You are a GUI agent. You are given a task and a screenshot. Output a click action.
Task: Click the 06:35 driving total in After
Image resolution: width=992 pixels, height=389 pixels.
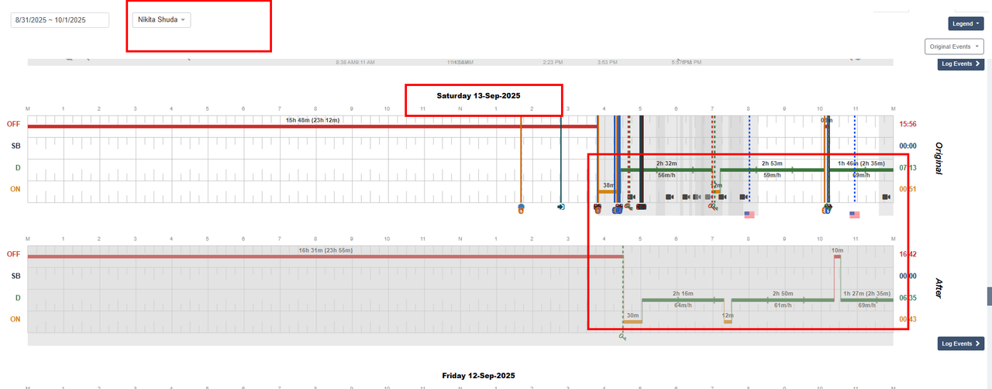(908, 298)
